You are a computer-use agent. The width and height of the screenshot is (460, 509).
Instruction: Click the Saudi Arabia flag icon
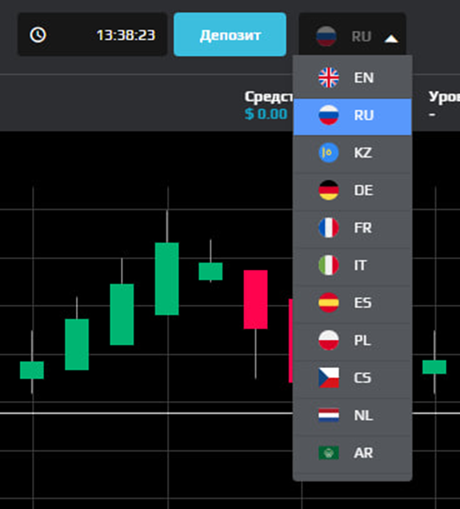[329, 452]
